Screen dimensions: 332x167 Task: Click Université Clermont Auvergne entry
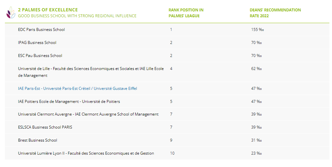(x=88, y=114)
